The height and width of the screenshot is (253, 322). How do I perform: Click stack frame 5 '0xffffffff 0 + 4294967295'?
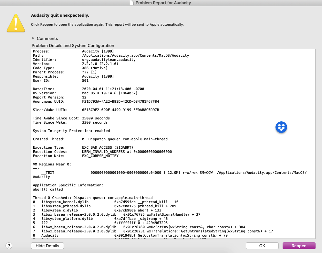tap(100, 223)
